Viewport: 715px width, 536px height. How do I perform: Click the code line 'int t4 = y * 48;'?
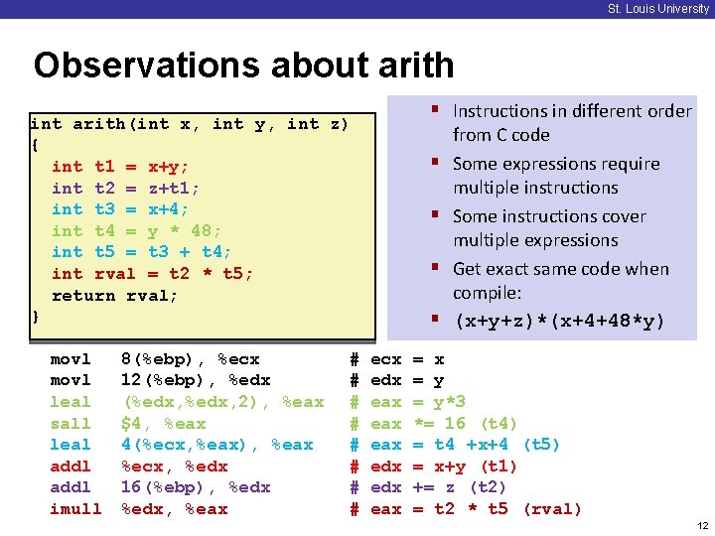(136, 230)
